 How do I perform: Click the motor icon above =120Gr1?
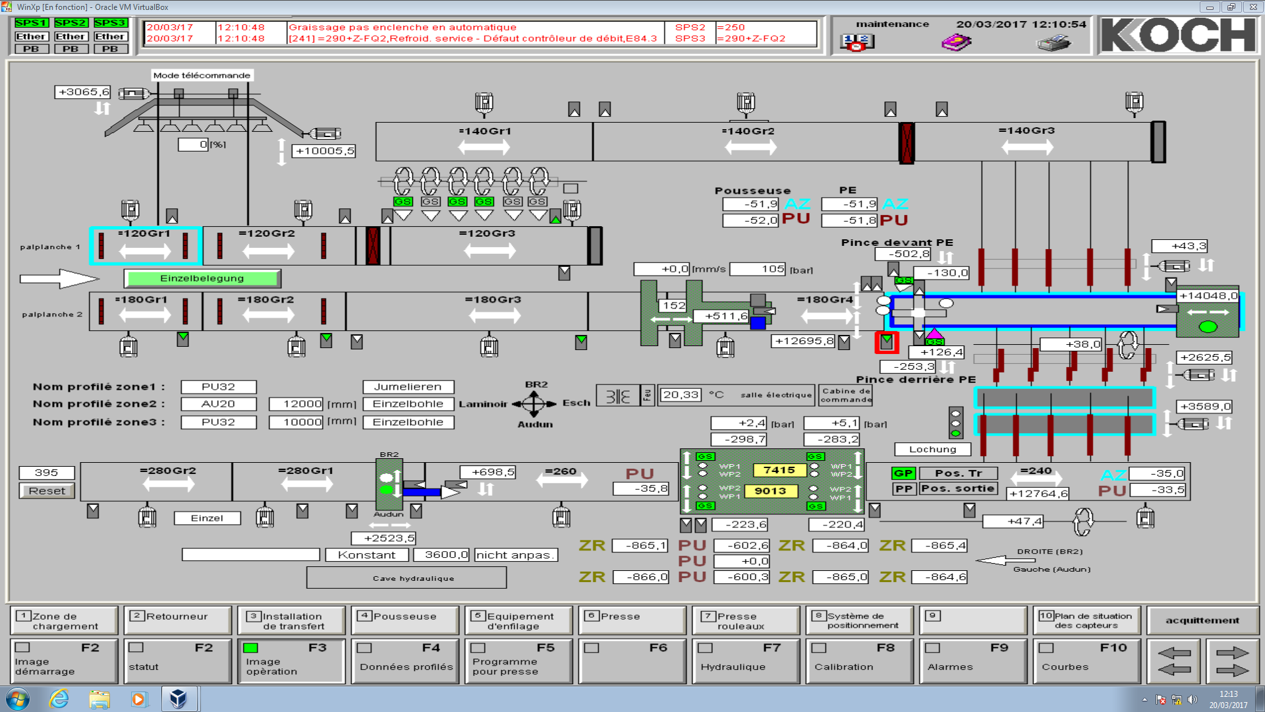point(130,210)
